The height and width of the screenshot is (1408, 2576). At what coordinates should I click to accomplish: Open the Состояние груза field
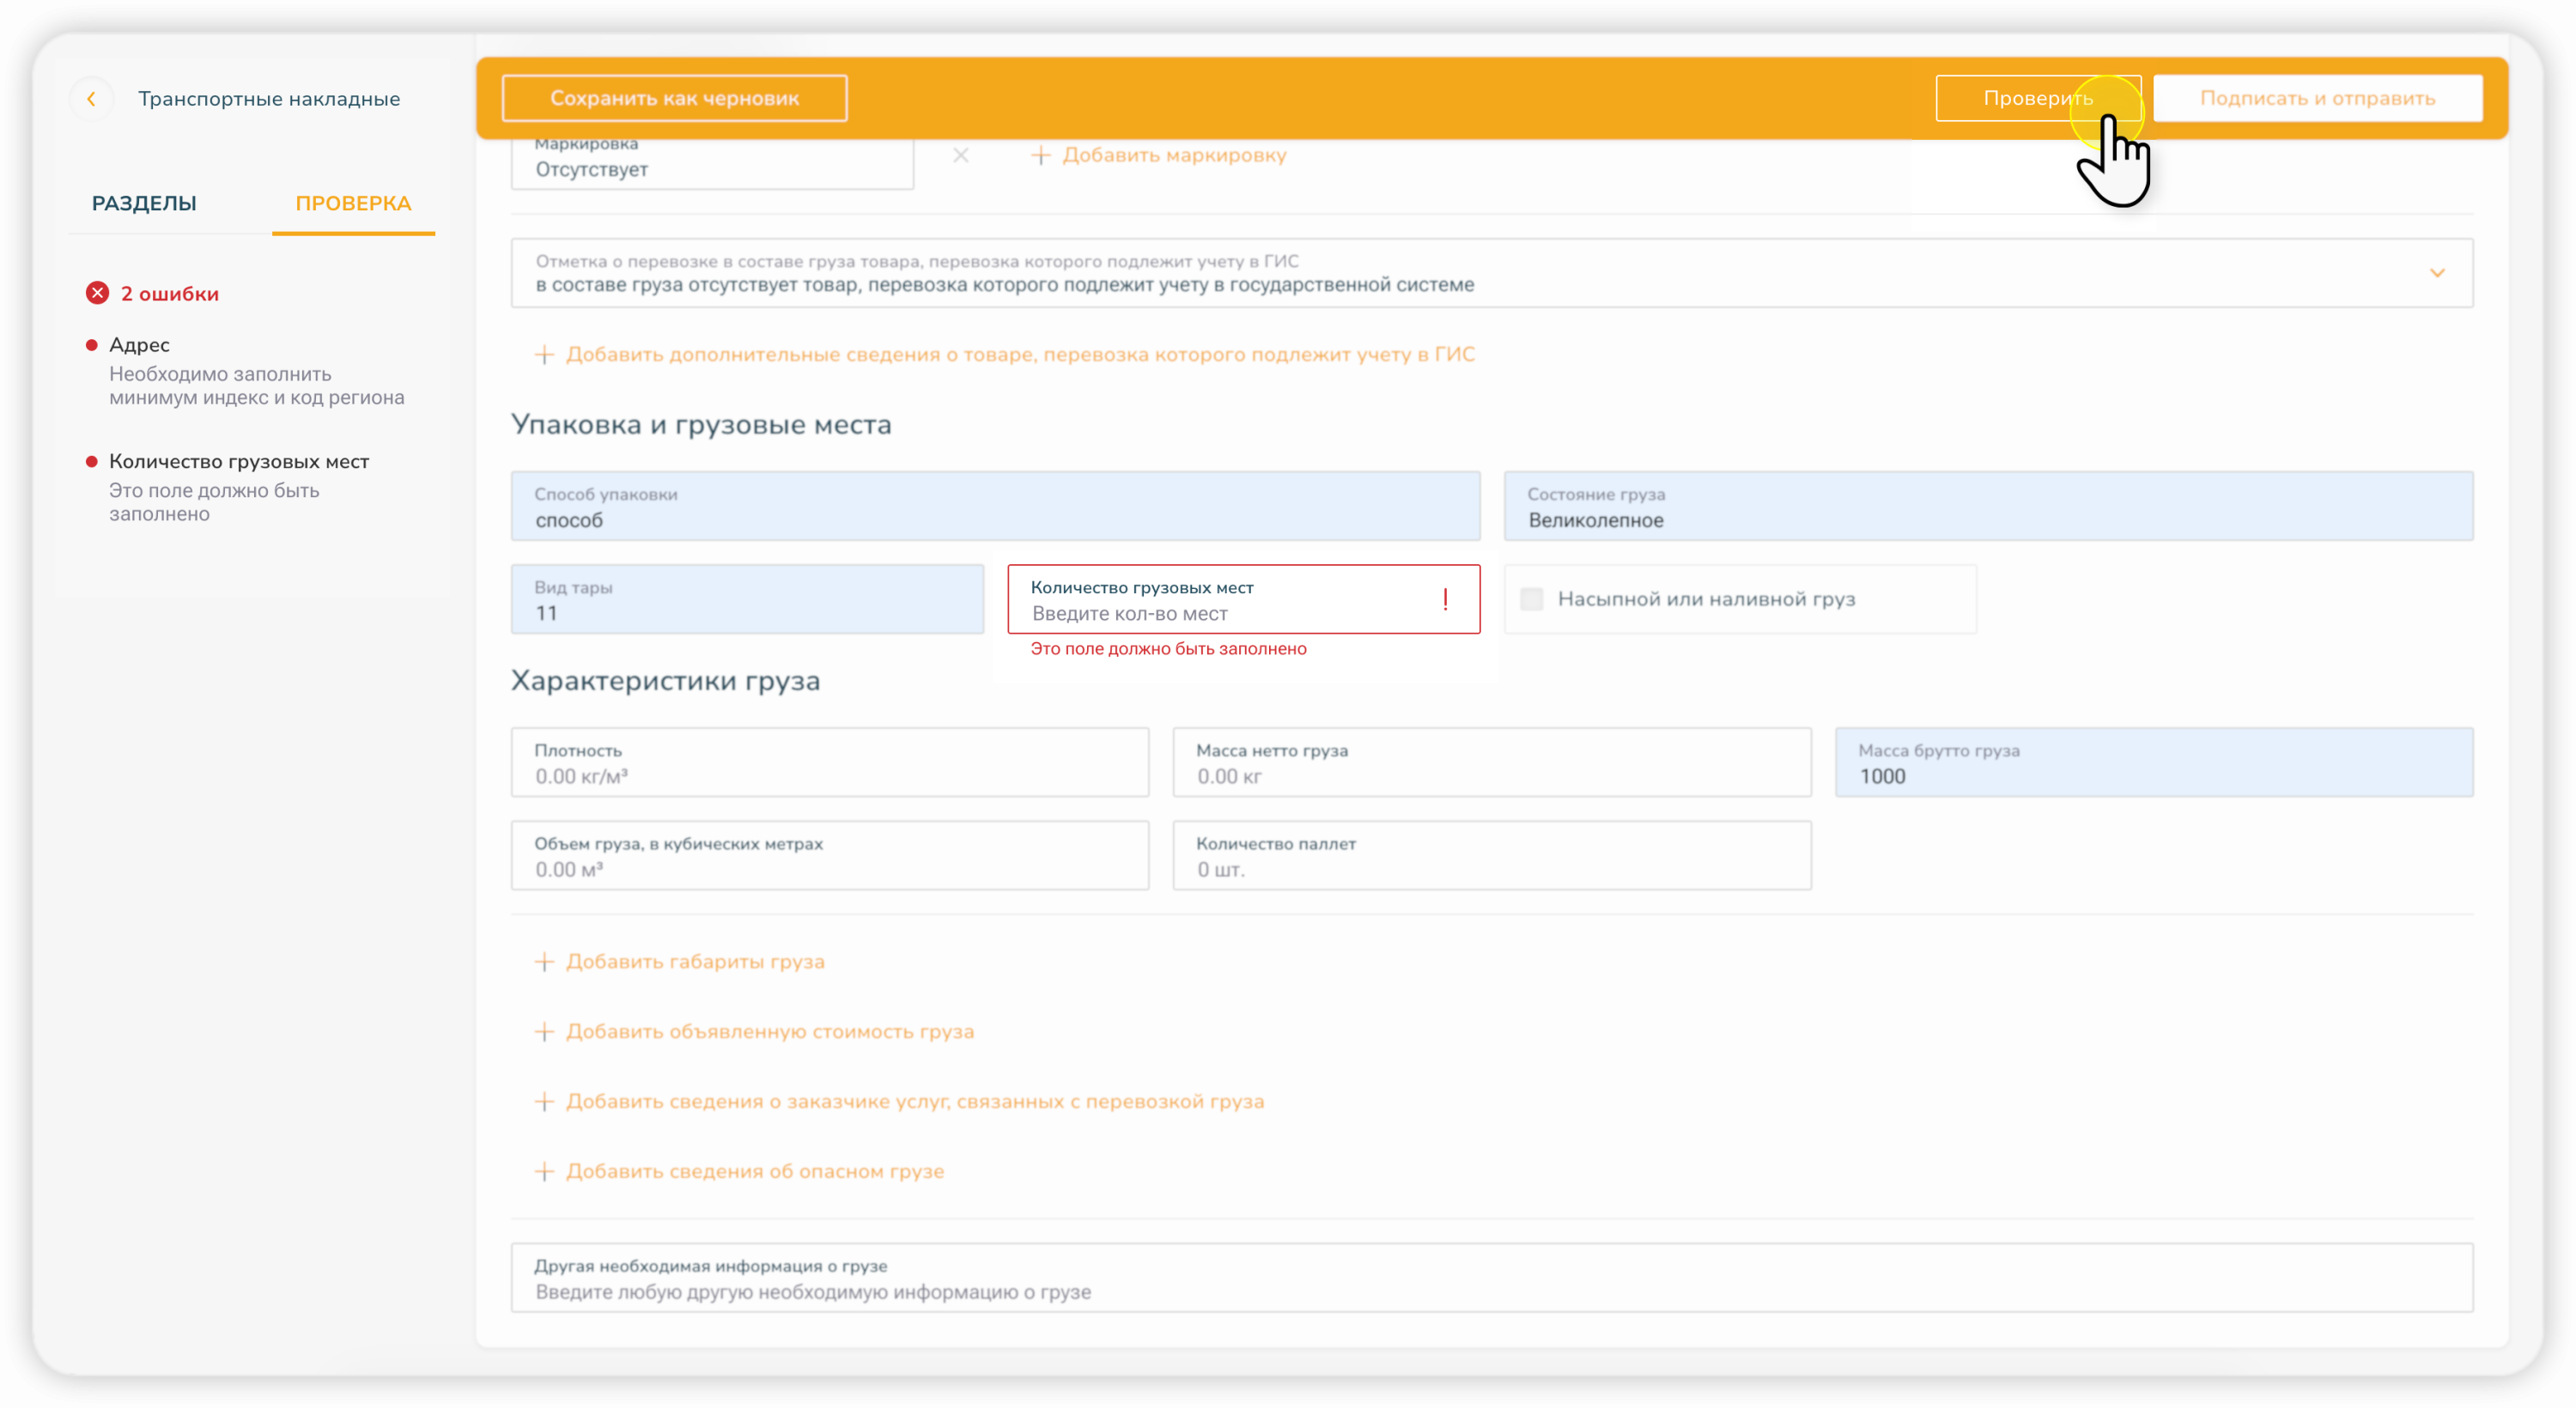1987,507
